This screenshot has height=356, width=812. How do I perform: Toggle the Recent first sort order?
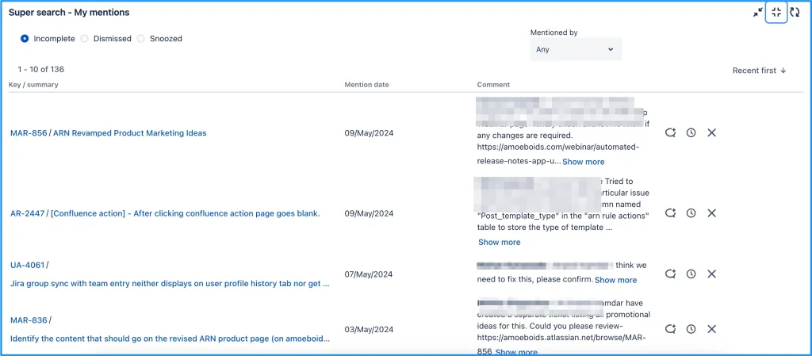tap(759, 71)
